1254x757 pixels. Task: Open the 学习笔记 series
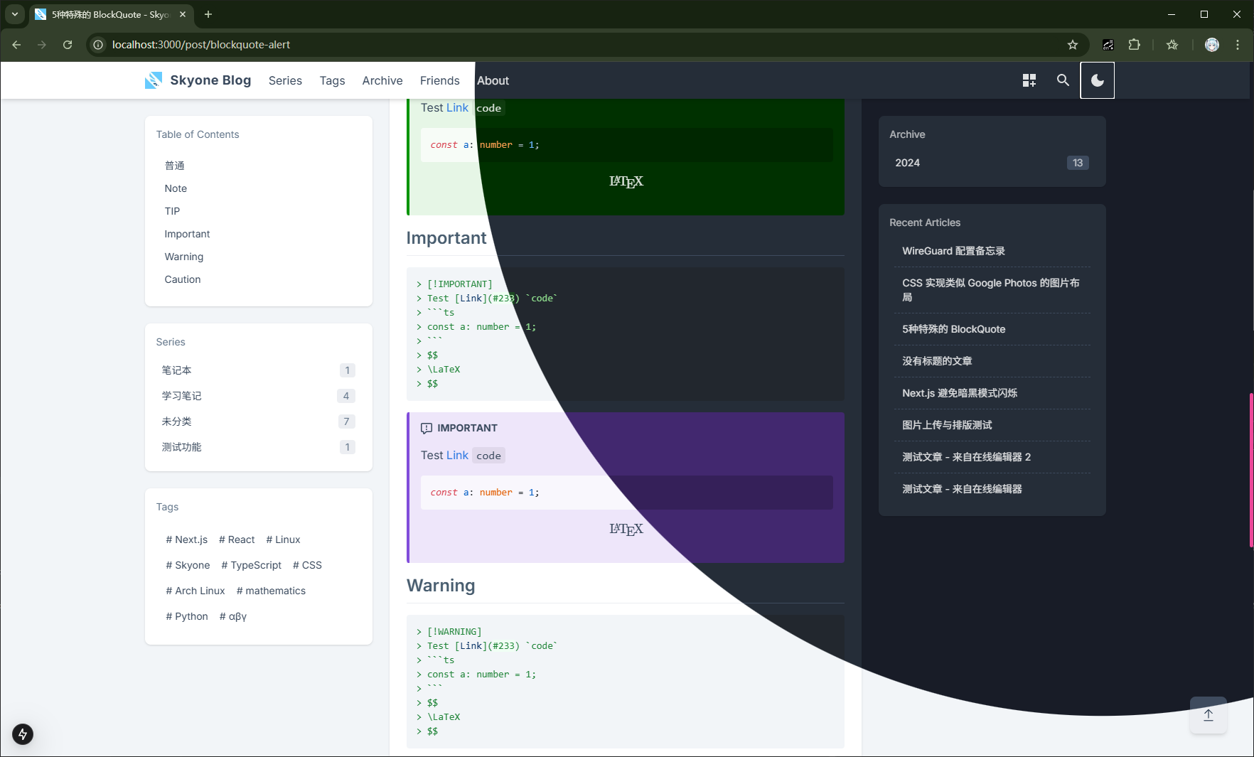pos(181,396)
